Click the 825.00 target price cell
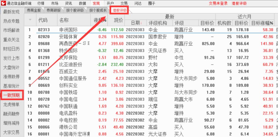Image resolution: width=278 pixels, height=137 pixels. point(208,44)
